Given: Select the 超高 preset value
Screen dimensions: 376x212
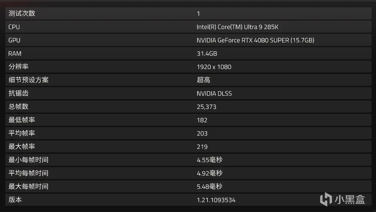Looking at the screenshot, I should click(x=203, y=80).
